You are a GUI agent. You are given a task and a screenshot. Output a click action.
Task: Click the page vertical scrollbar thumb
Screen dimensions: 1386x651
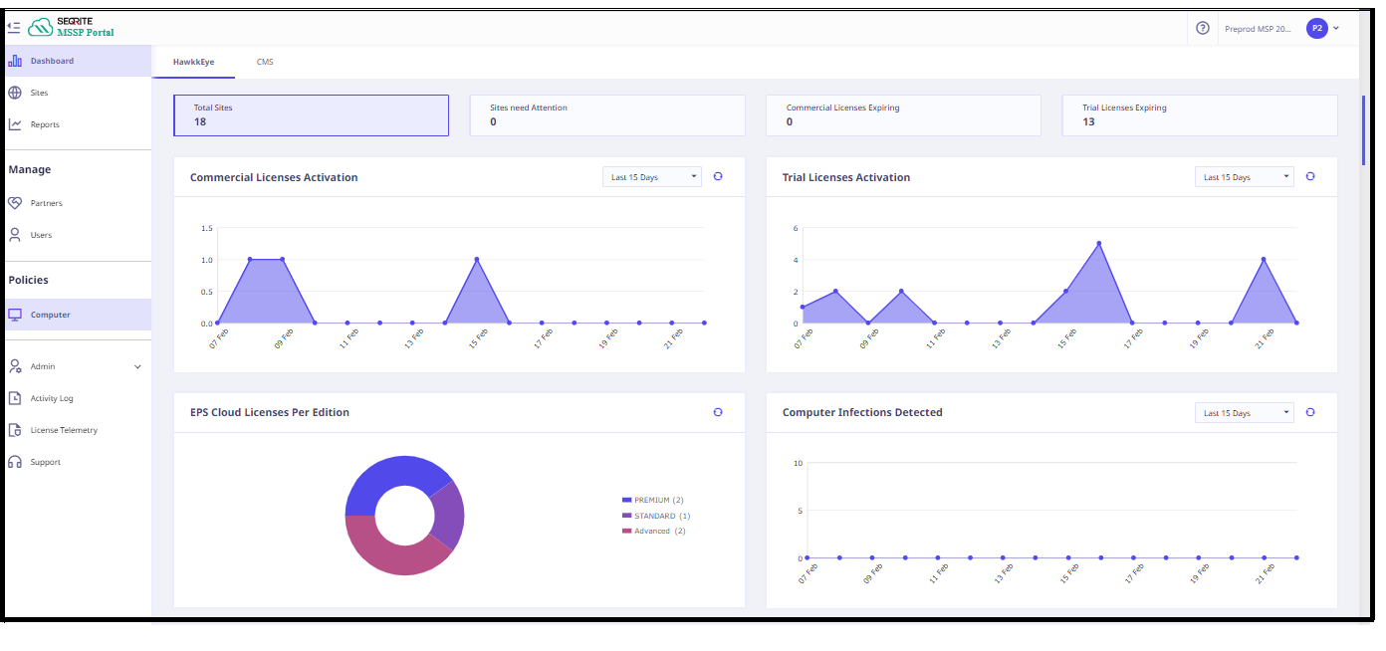[x=1364, y=129]
